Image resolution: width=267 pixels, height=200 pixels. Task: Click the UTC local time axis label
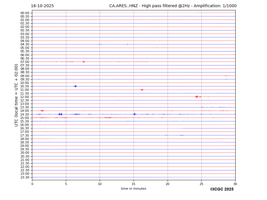[x=16, y=95]
